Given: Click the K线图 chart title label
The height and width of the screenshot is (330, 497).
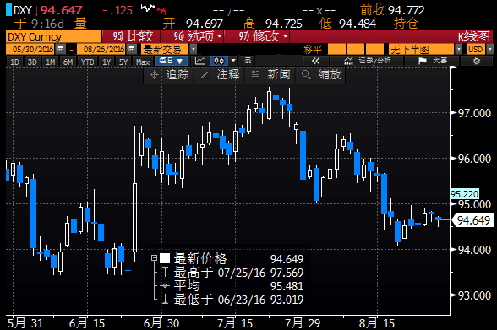Looking at the screenshot, I should click(x=473, y=36).
